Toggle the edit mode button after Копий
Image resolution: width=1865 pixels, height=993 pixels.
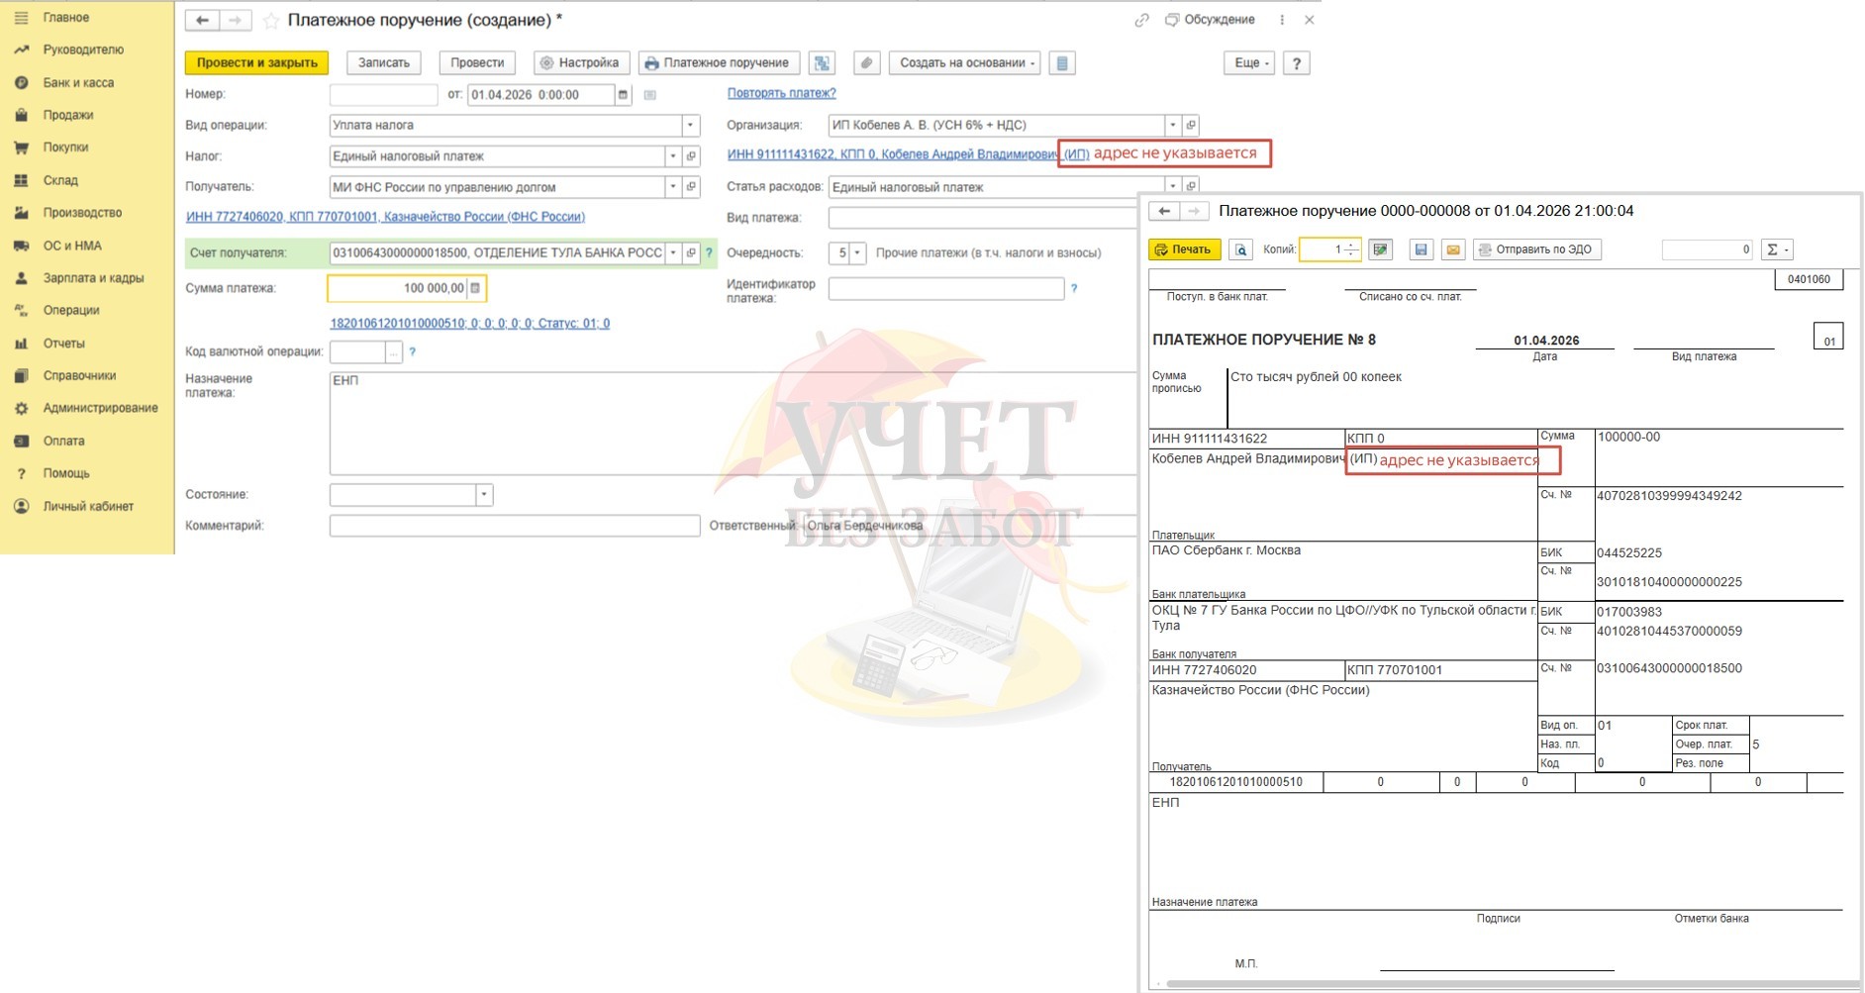click(1380, 249)
